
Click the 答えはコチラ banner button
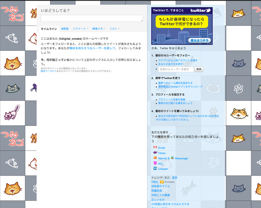[x=199, y=41]
